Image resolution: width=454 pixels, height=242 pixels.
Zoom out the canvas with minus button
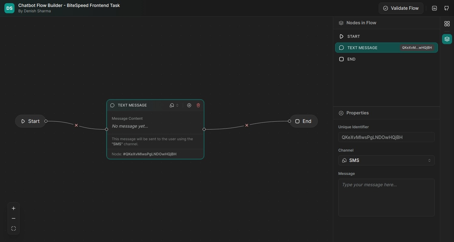pos(14,219)
